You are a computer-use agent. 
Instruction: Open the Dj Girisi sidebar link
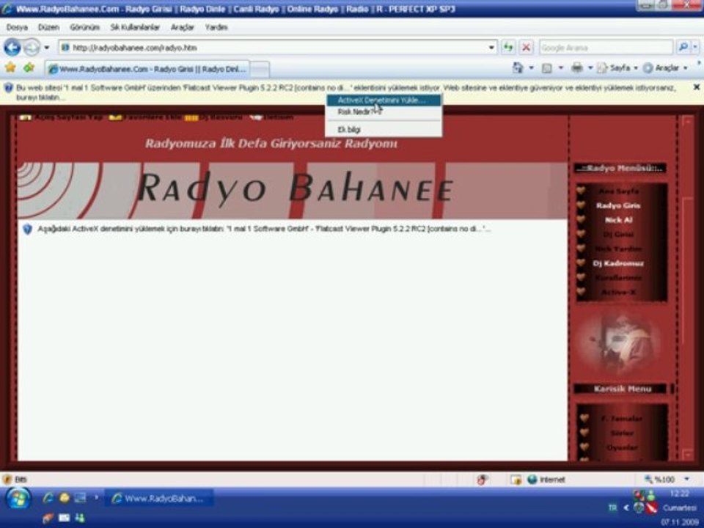coord(618,235)
